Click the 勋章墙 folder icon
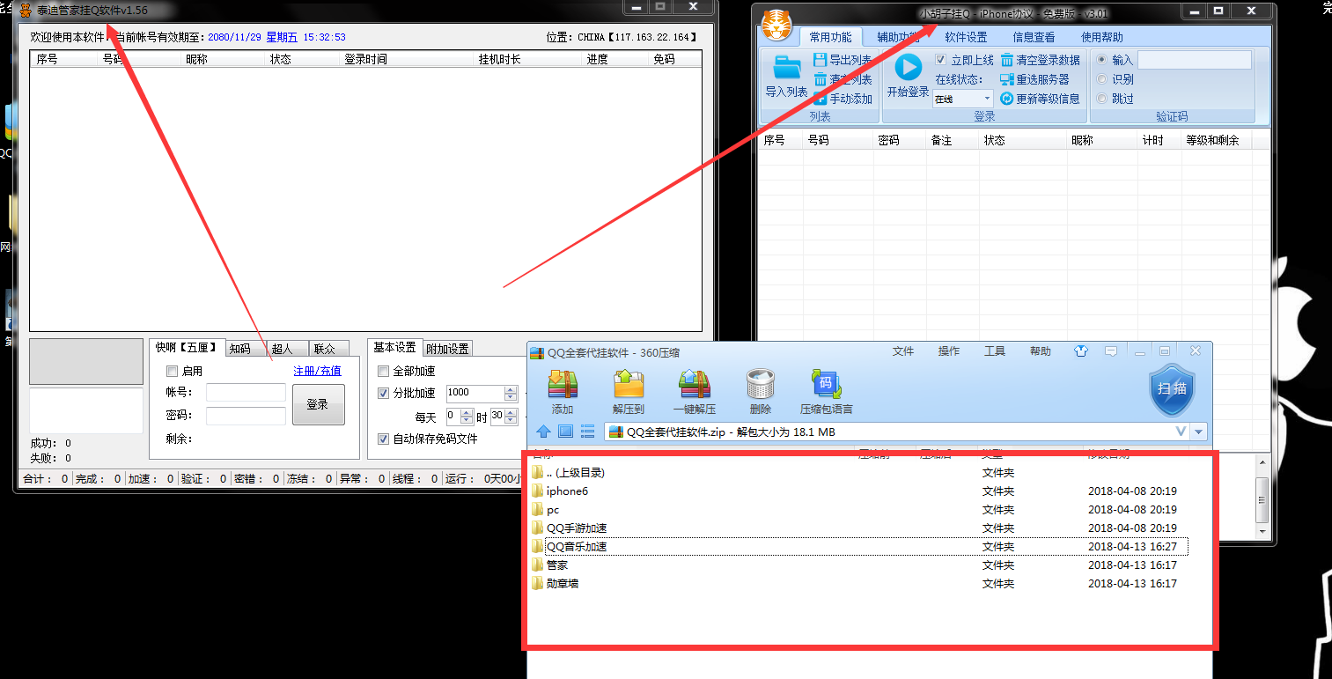Image resolution: width=1332 pixels, height=679 pixels. [x=538, y=584]
